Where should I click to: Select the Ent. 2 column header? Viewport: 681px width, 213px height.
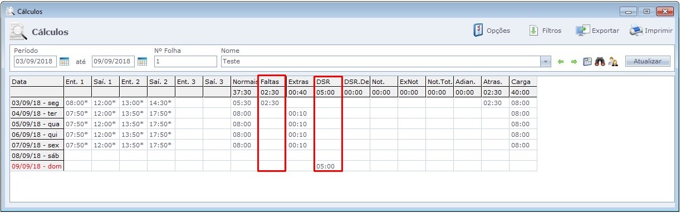[133, 82]
